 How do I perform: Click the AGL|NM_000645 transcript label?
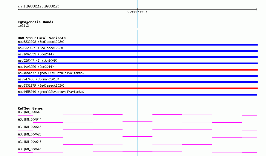pos(30,149)
